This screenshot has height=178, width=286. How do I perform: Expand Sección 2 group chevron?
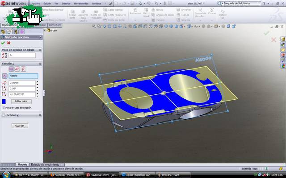(40, 115)
